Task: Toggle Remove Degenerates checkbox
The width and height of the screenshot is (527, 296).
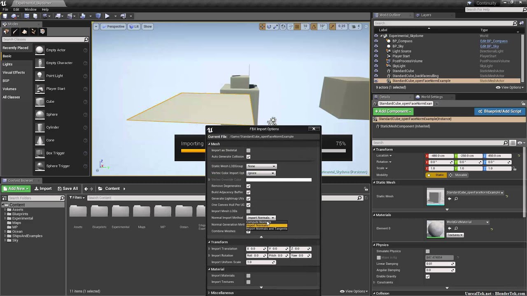Action: click(x=248, y=186)
